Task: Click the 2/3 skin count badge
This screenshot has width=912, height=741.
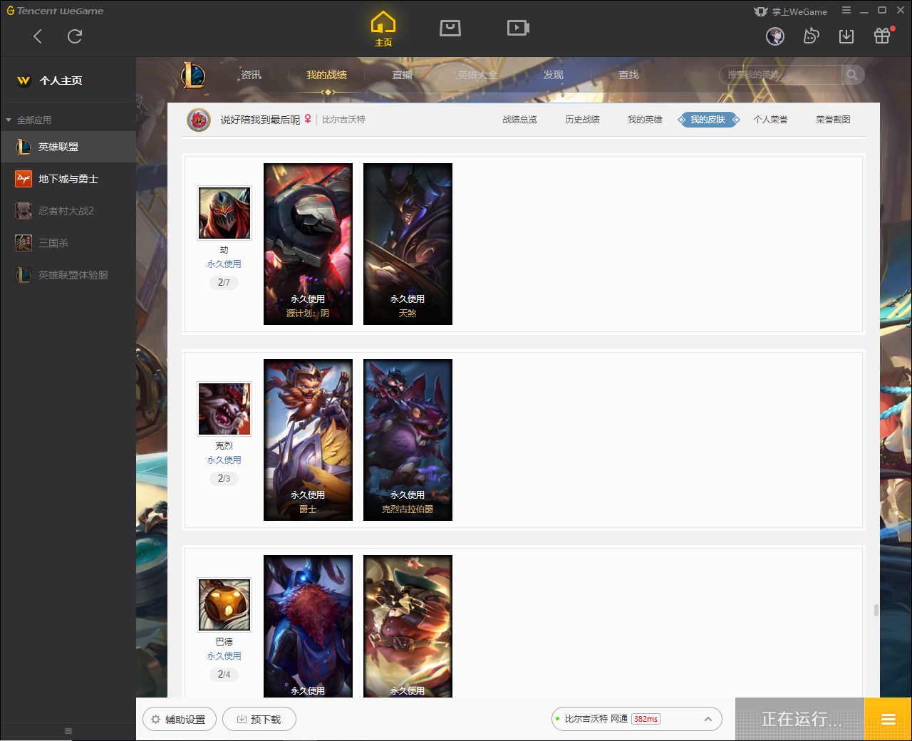Action: 224,479
